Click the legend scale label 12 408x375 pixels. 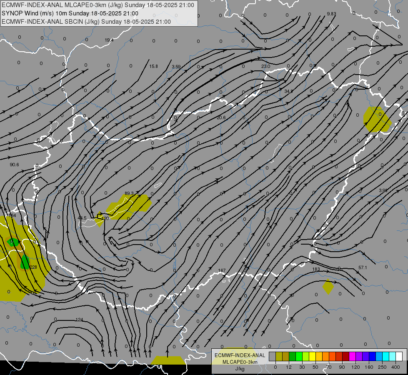tap(289, 367)
